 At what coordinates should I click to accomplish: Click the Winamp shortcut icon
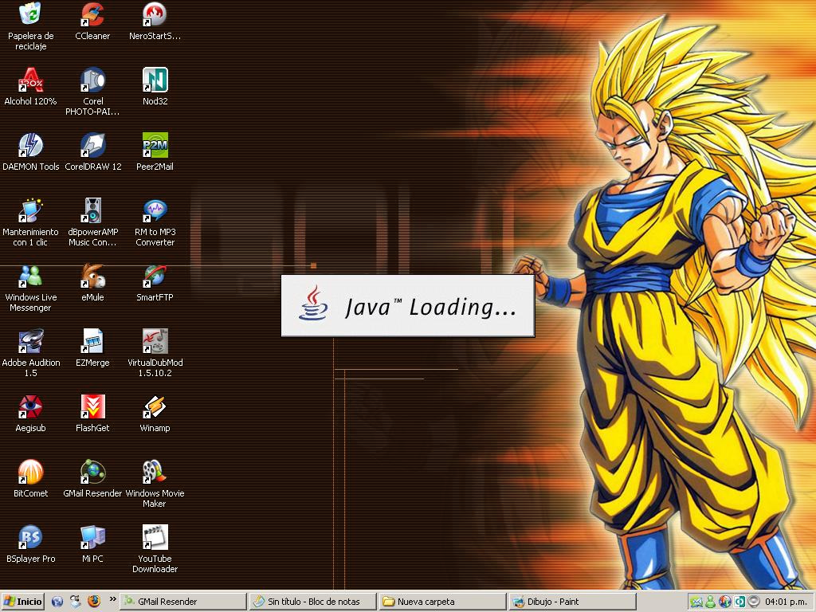click(155, 407)
